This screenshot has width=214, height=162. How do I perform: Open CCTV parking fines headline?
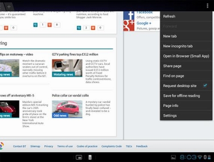pyautogui.click(x=75, y=54)
